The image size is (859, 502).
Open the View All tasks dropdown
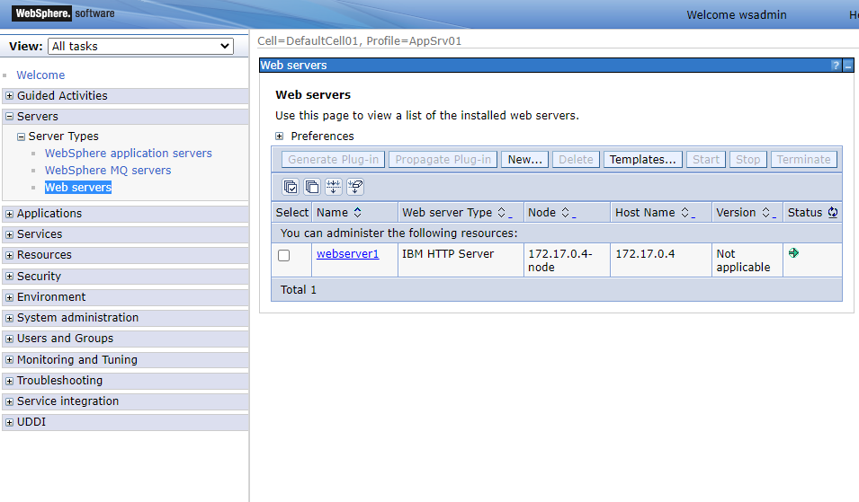coord(141,47)
